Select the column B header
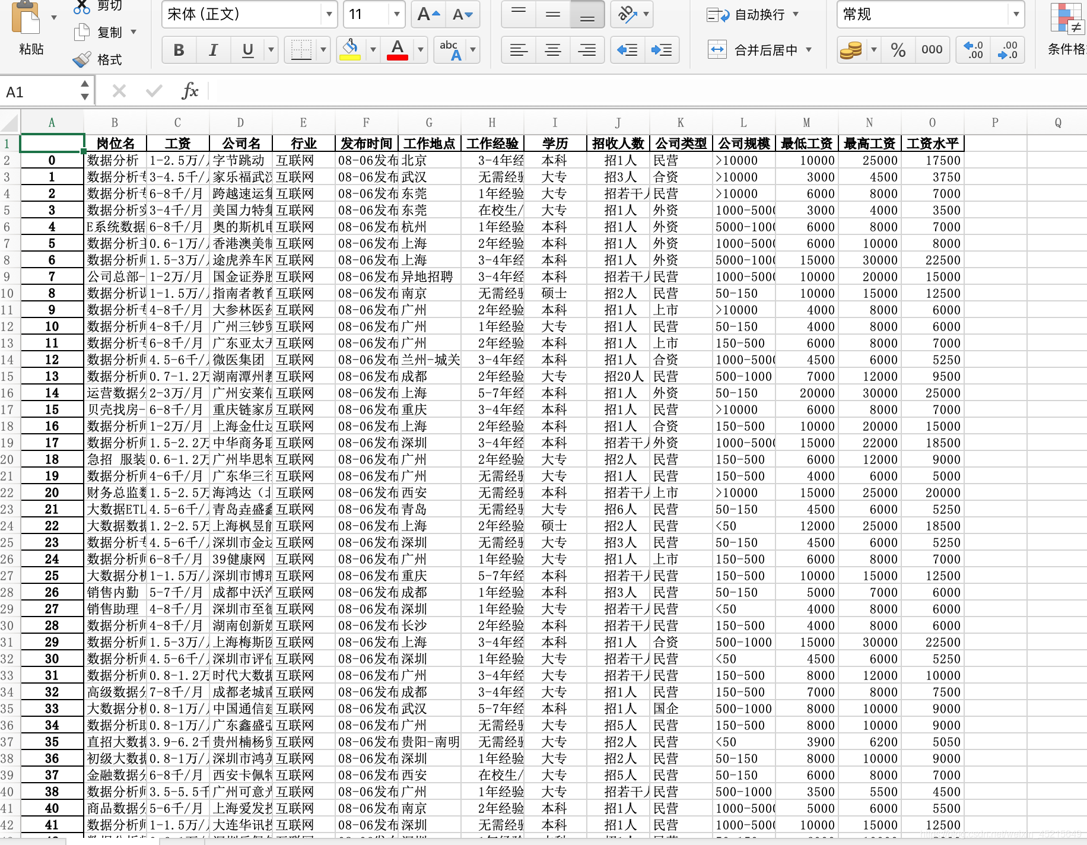1087x845 pixels. [x=115, y=123]
